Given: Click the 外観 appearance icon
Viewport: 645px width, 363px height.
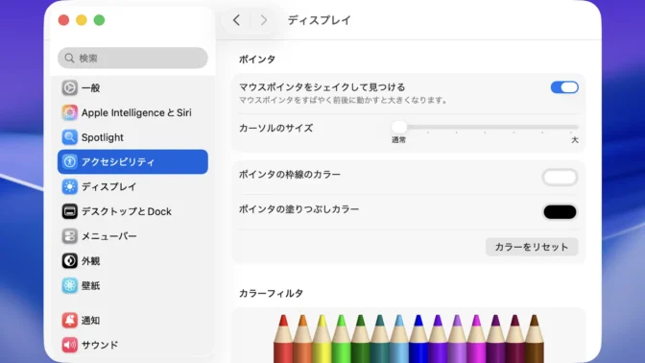Looking at the screenshot, I should point(69,261).
